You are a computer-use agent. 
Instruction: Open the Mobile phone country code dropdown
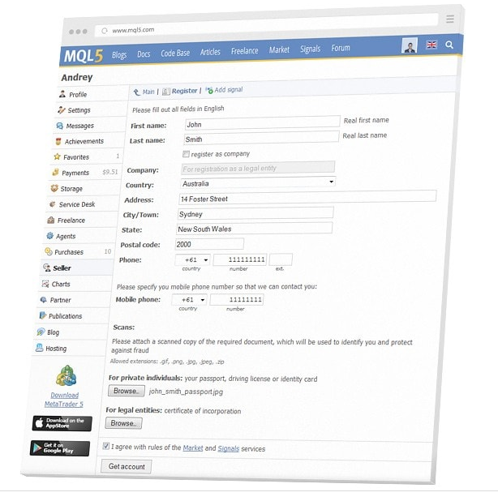[x=189, y=300]
